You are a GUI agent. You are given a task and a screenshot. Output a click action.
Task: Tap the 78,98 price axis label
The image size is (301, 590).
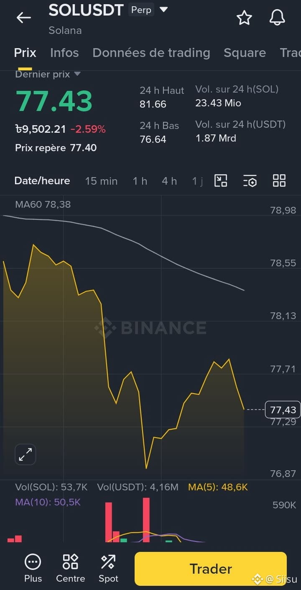point(283,210)
